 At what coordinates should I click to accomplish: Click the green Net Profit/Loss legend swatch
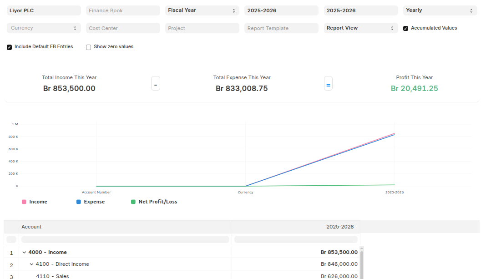[x=133, y=202]
